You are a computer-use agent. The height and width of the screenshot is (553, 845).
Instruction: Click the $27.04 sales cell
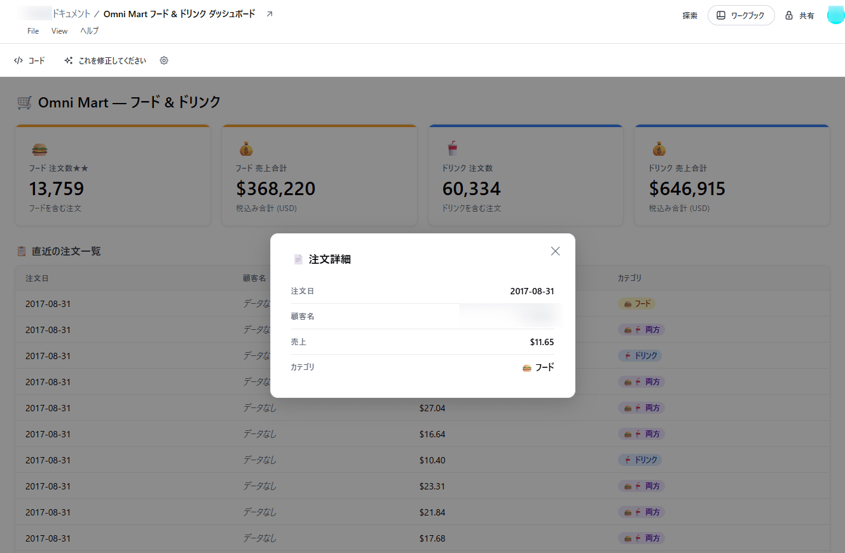[432, 408]
